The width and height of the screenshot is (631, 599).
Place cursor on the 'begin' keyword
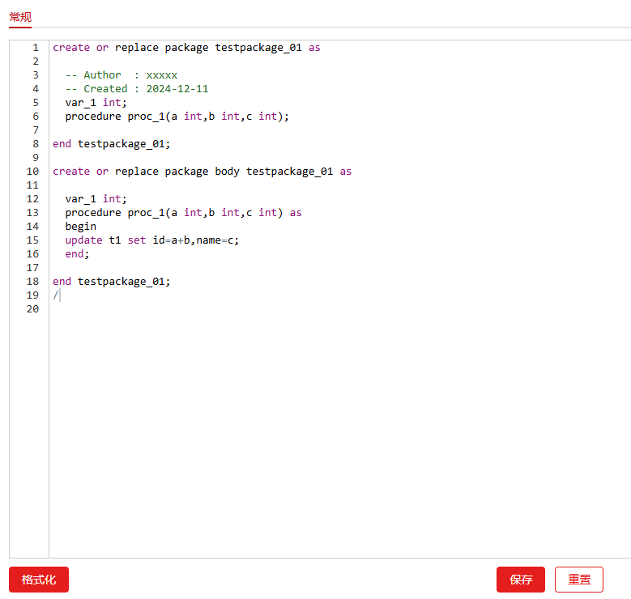pyautogui.click(x=81, y=227)
